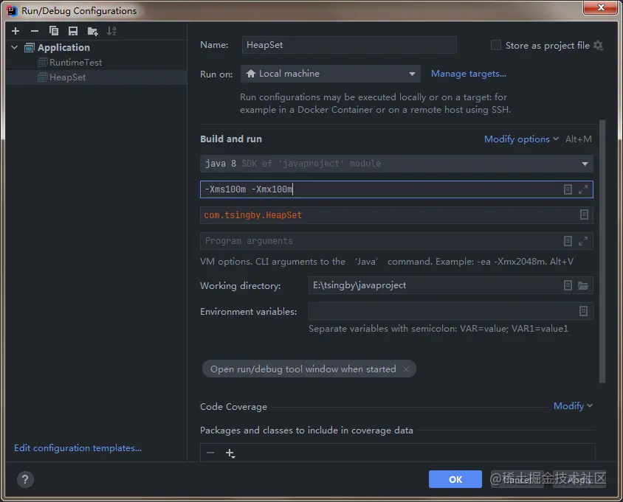623x502 pixels.
Task: Collapse the Application tree node
Action: (x=15, y=48)
